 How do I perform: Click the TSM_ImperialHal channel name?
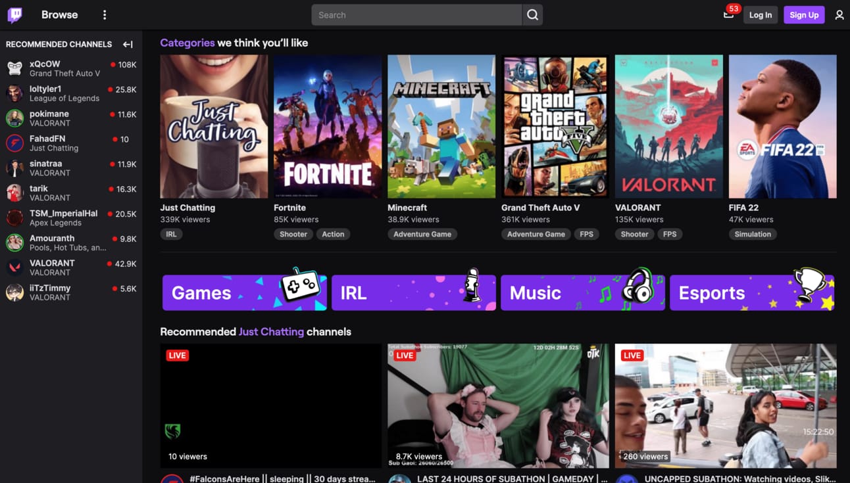[x=64, y=214]
